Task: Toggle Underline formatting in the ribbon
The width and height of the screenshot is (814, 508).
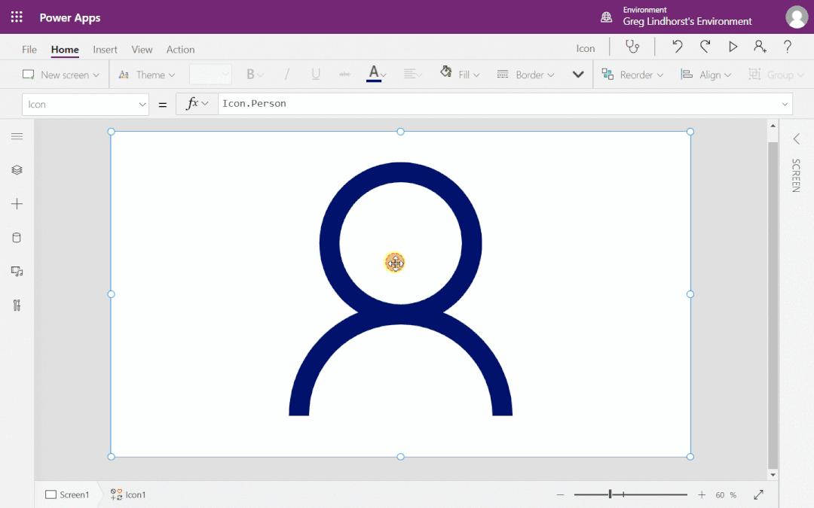Action: click(316, 75)
